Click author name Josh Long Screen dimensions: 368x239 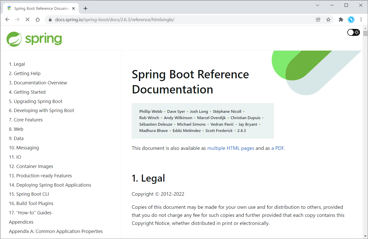[199, 111]
